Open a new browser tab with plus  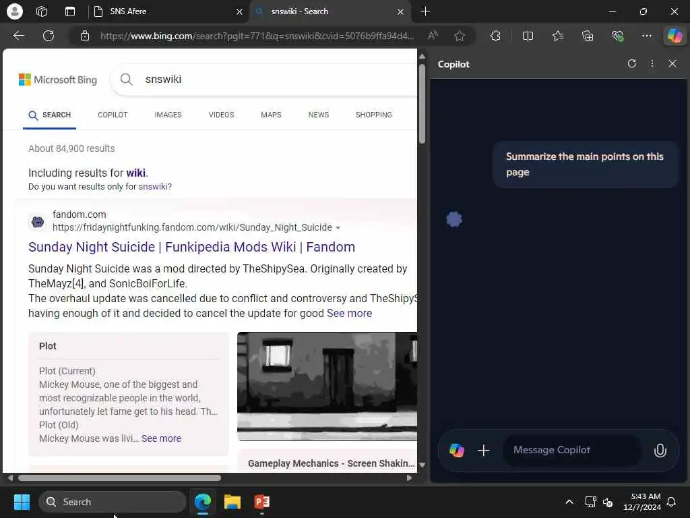[x=425, y=11]
